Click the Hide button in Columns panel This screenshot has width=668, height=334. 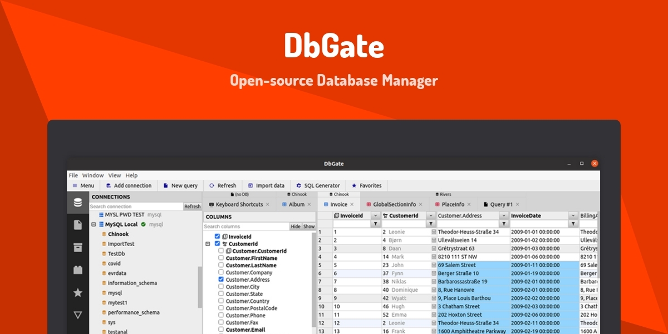[296, 227]
